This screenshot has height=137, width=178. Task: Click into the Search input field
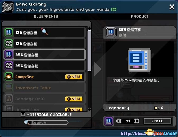click(48, 123)
